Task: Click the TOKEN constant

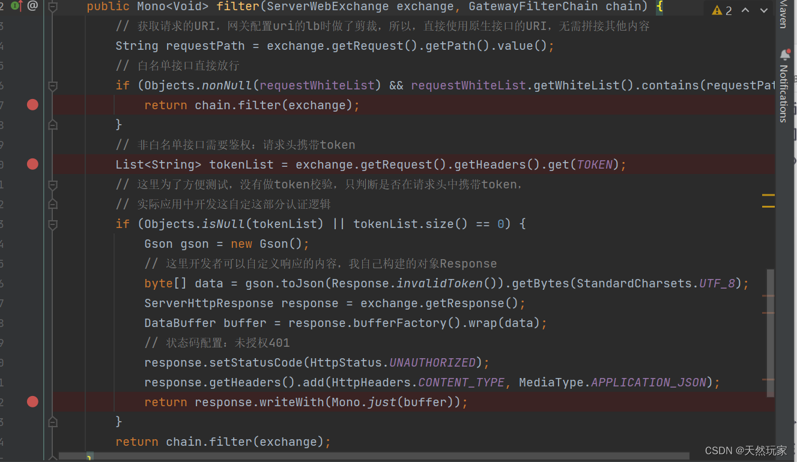Action: 595,164
